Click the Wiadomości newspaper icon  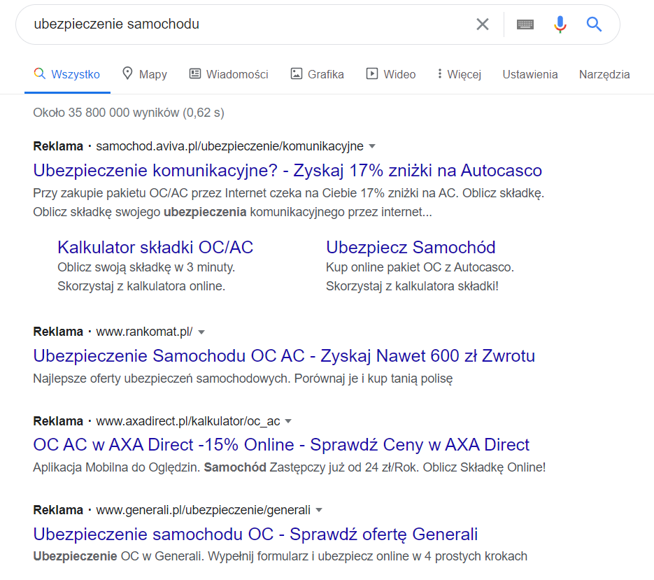[194, 74]
